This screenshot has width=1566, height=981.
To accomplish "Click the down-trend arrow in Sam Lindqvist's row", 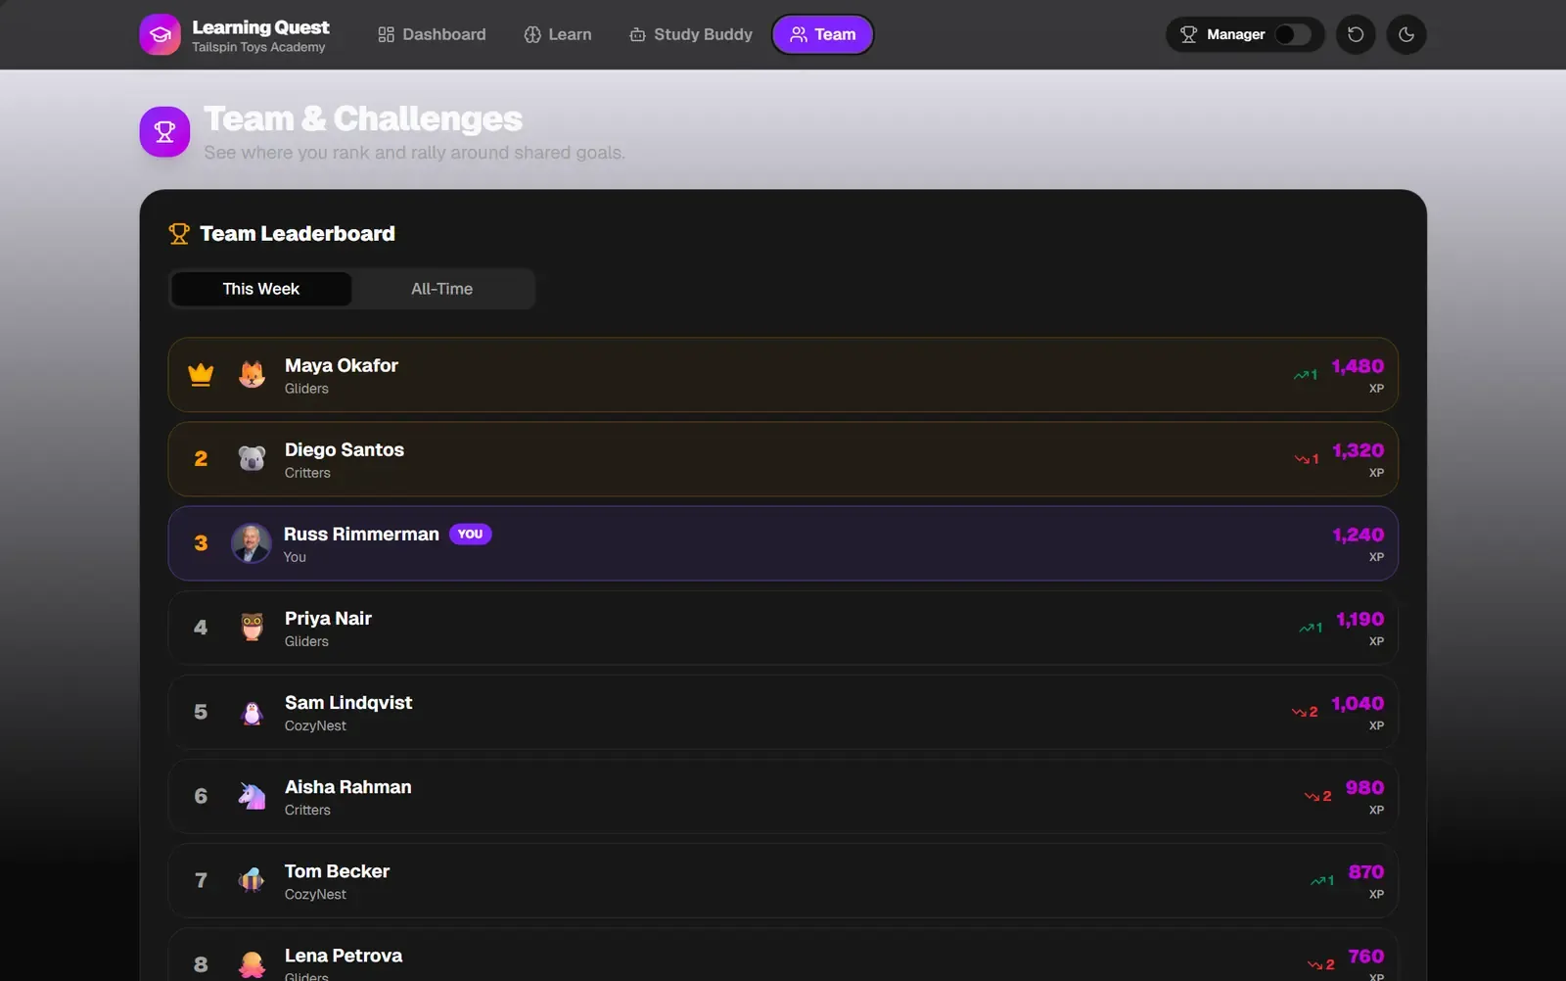I will 1299,712.
